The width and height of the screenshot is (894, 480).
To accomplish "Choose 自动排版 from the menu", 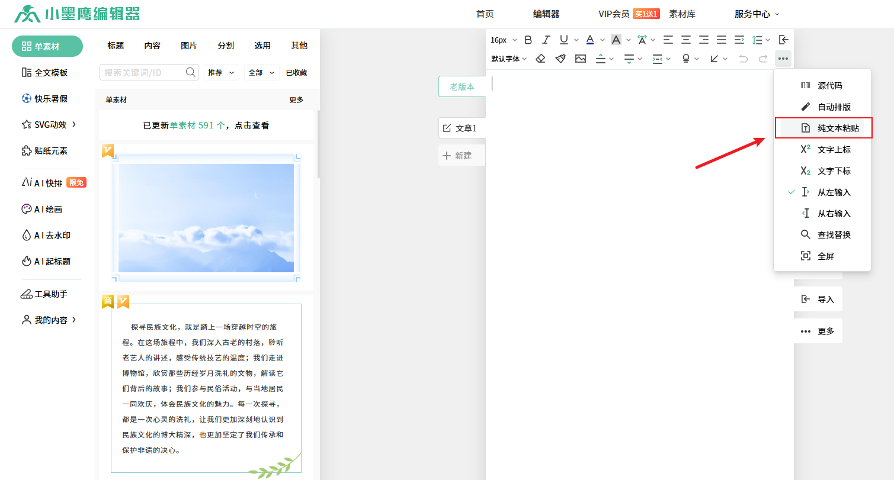I will click(822, 107).
